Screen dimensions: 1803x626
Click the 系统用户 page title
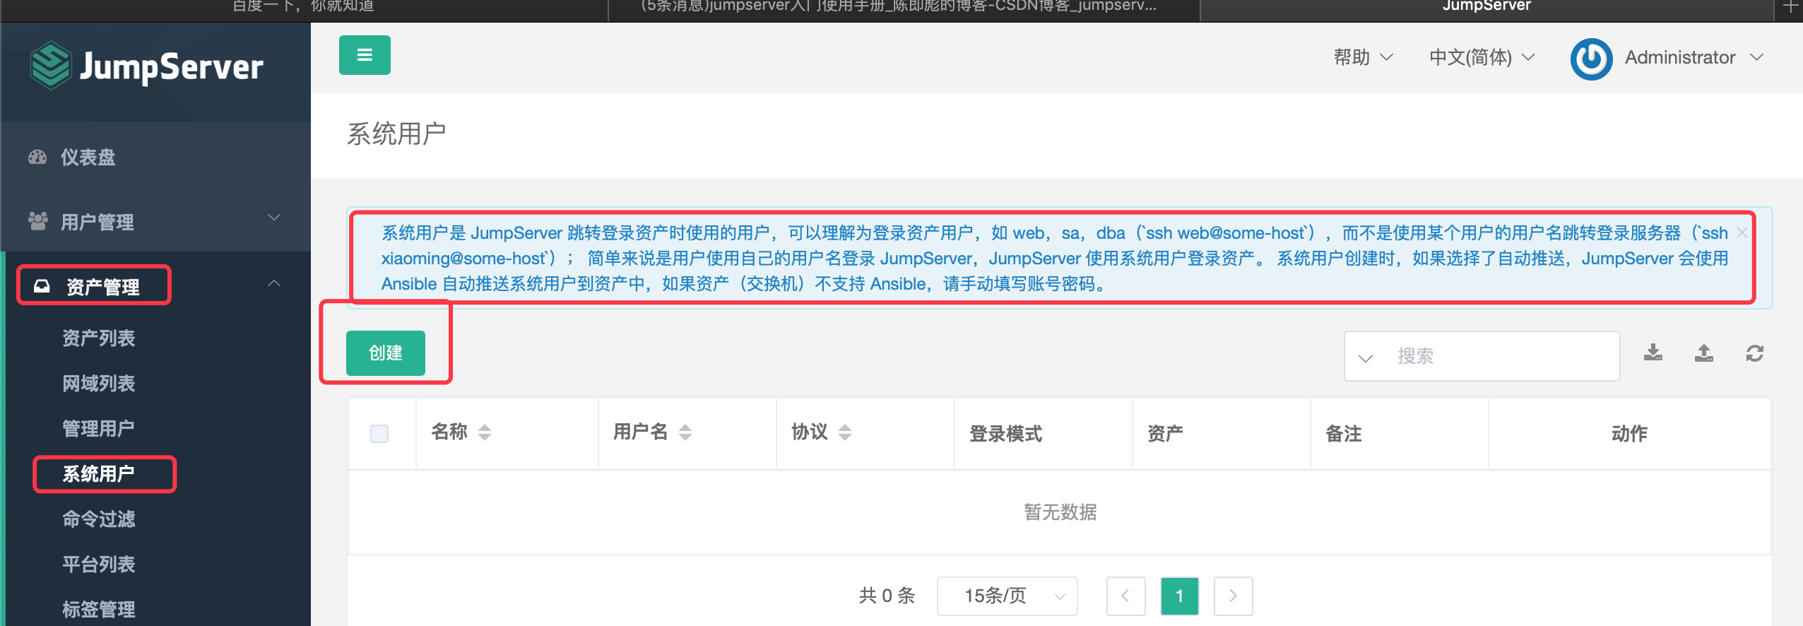point(396,134)
